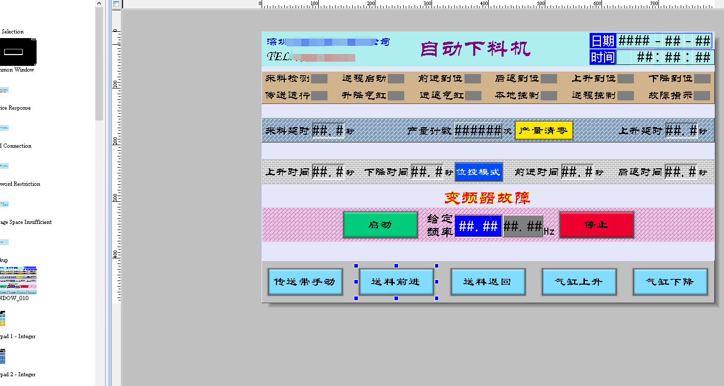Click the yellow 产量清零 reset button
The height and width of the screenshot is (386, 724).
pos(544,131)
